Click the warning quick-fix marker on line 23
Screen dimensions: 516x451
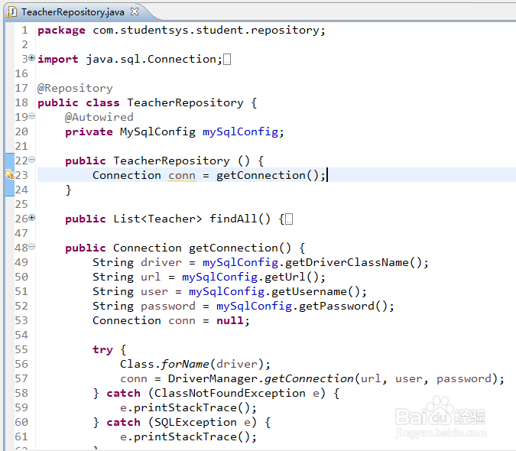click(10, 174)
